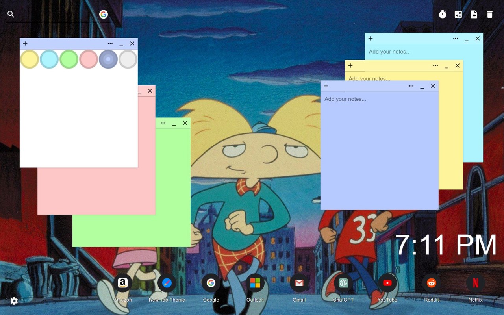Screen dimensions: 504x315
Task: Pick the pink color swatch
Action: tap(89, 59)
